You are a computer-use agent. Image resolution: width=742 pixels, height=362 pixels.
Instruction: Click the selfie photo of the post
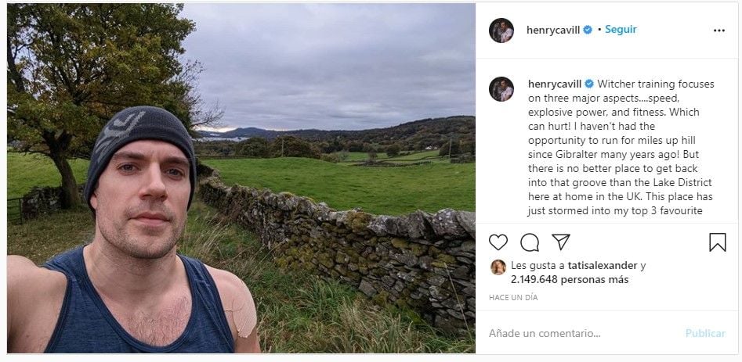click(241, 178)
